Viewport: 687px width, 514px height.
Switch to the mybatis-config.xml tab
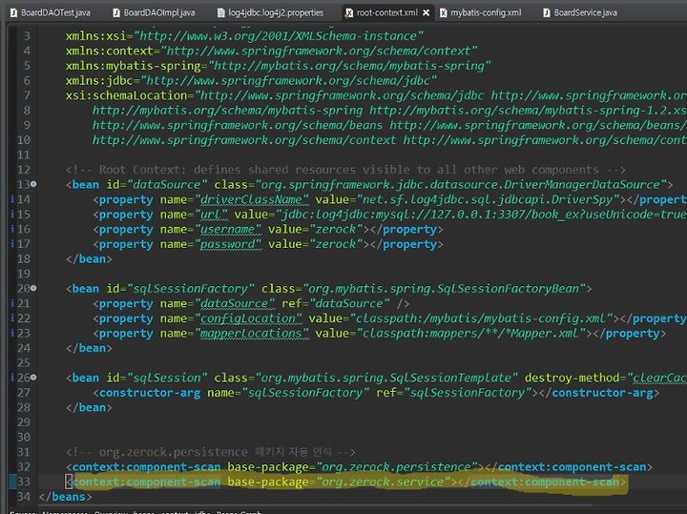481,12
